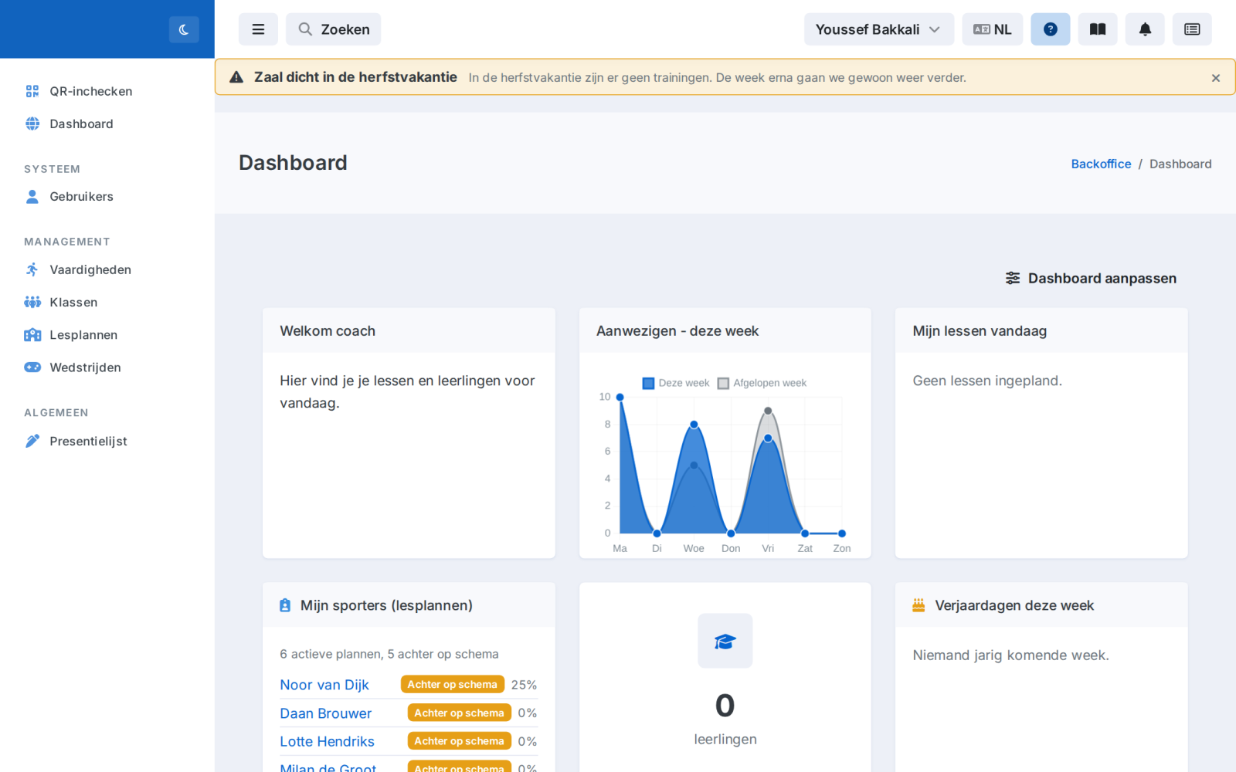Click the Friday afgelopen week grey data point
The height and width of the screenshot is (772, 1236).
768,411
